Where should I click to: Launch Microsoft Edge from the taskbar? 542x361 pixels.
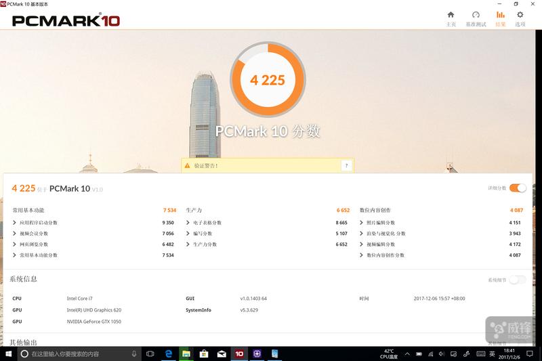[x=168, y=354]
